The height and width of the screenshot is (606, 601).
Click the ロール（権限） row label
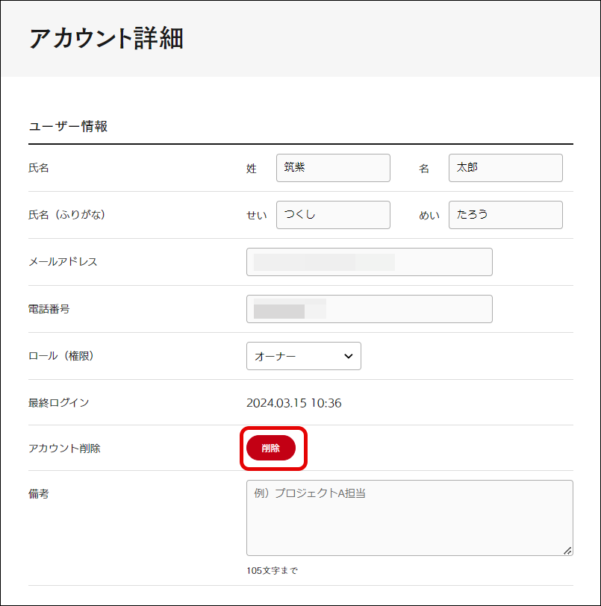click(60, 356)
